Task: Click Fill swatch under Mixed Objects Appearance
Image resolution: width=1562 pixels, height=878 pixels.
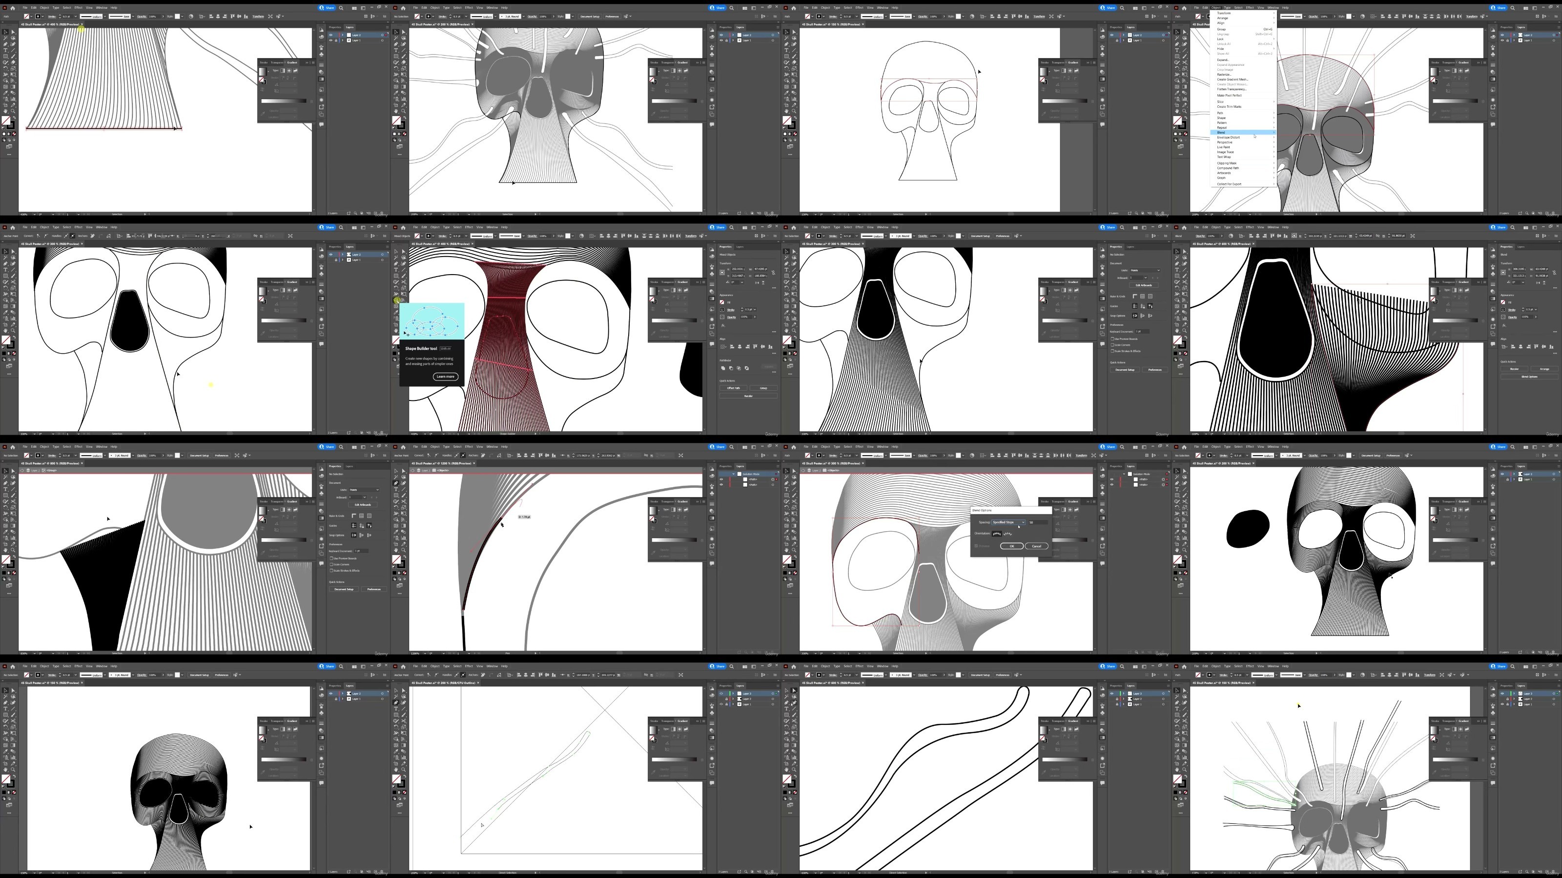Action: pyautogui.click(x=722, y=302)
